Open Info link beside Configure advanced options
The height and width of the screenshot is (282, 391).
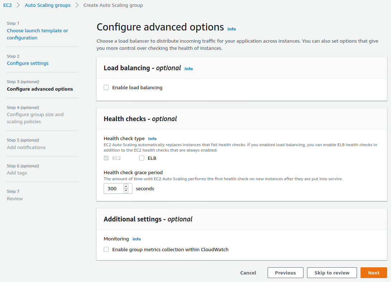click(x=231, y=29)
